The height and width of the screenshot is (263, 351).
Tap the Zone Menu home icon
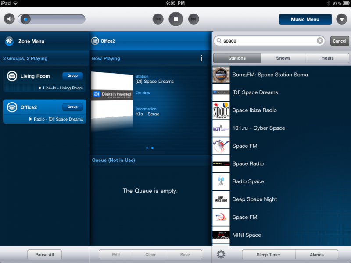click(9, 41)
